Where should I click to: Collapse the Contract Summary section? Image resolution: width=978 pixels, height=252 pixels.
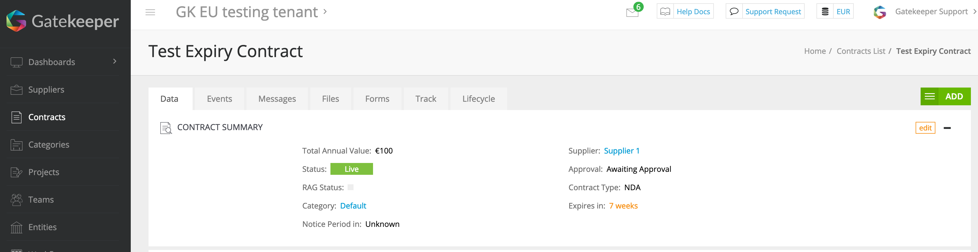pos(947,128)
